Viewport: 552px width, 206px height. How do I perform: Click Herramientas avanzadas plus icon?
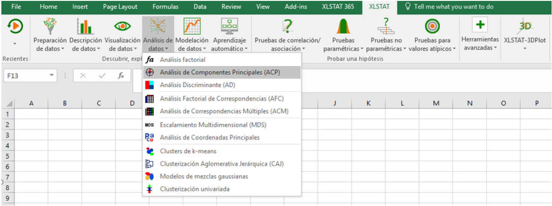pyautogui.click(x=479, y=25)
